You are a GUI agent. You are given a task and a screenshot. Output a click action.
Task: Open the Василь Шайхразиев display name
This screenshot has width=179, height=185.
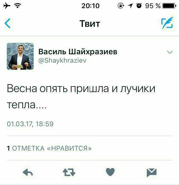click(x=78, y=51)
